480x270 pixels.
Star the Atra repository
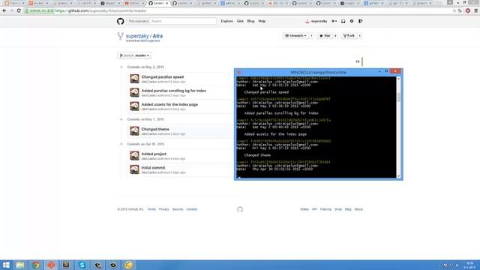(x=325, y=36)
